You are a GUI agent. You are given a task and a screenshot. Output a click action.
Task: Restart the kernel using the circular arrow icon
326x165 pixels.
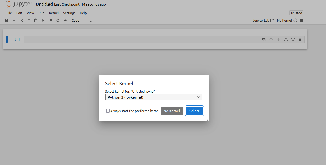tap(58, 20)
